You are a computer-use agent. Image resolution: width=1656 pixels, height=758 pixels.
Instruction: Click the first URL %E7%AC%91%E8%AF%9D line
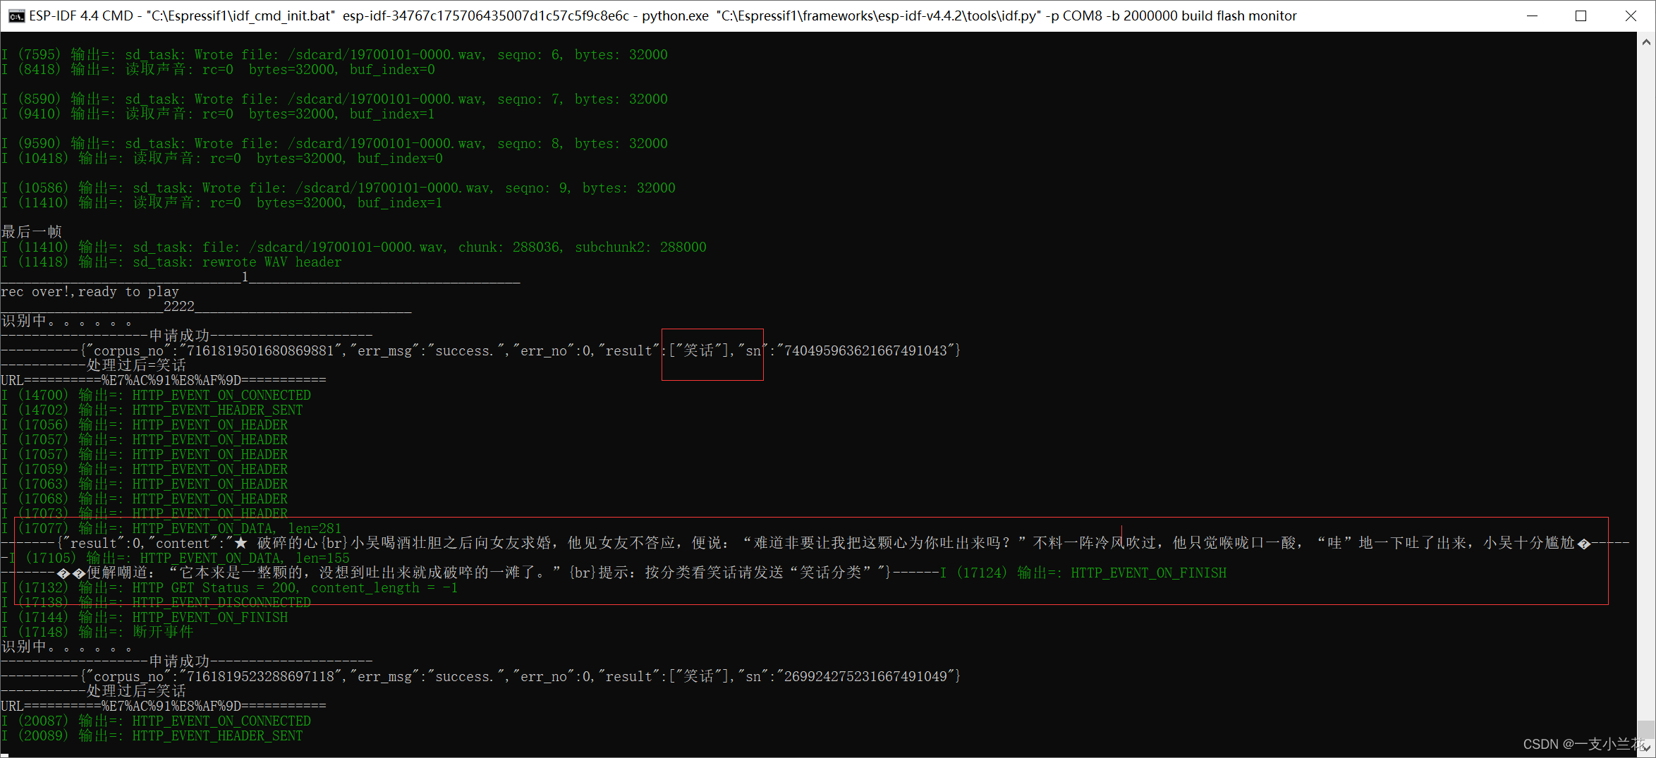(x=164, y=380)
